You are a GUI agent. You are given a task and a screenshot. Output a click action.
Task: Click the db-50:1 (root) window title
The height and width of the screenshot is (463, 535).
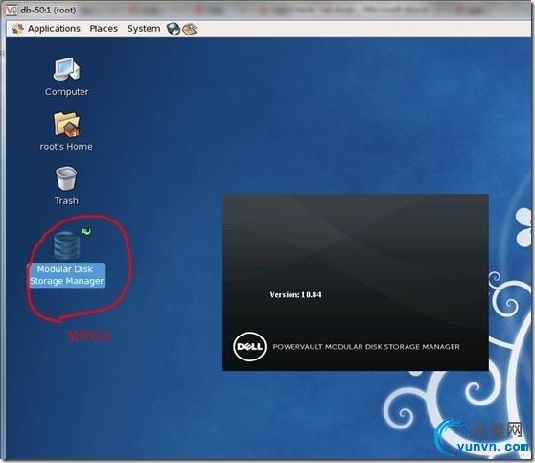click(48, 10)
